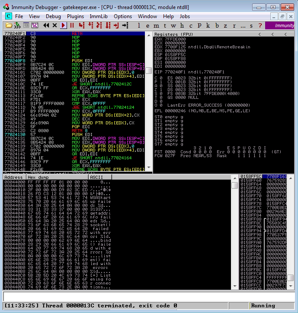Show patches via the P button
Image resolution: width=298 pixels, height=313 pixels.
pyautogui.click(x=199, y=25)
